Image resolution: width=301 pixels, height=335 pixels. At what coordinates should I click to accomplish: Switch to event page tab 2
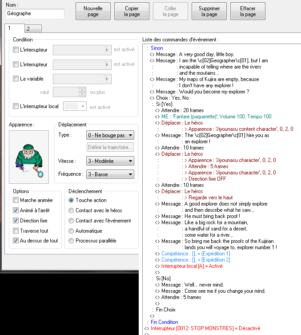[33, 28]
